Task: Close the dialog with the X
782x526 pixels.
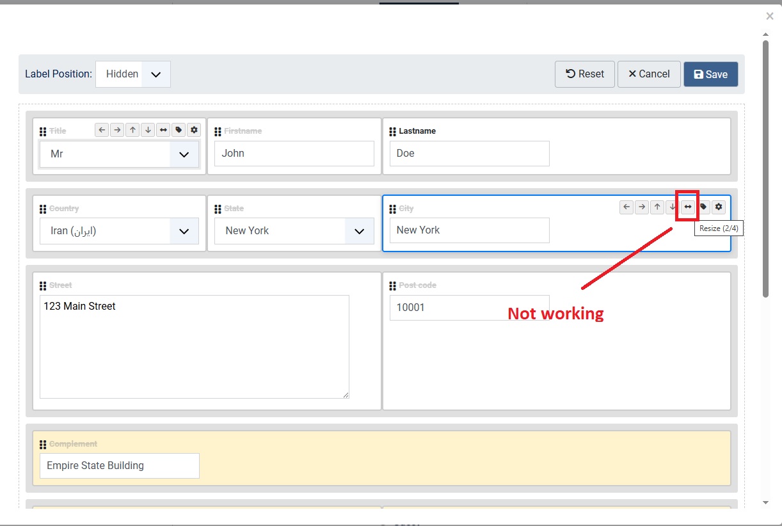Action: pos(770,17)
